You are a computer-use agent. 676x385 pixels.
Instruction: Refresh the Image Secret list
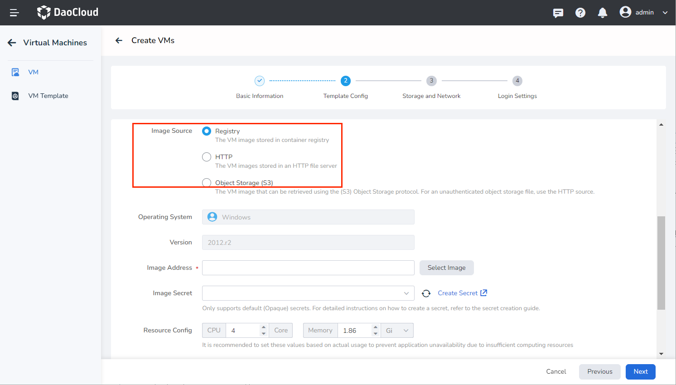[x=426, y=293]
